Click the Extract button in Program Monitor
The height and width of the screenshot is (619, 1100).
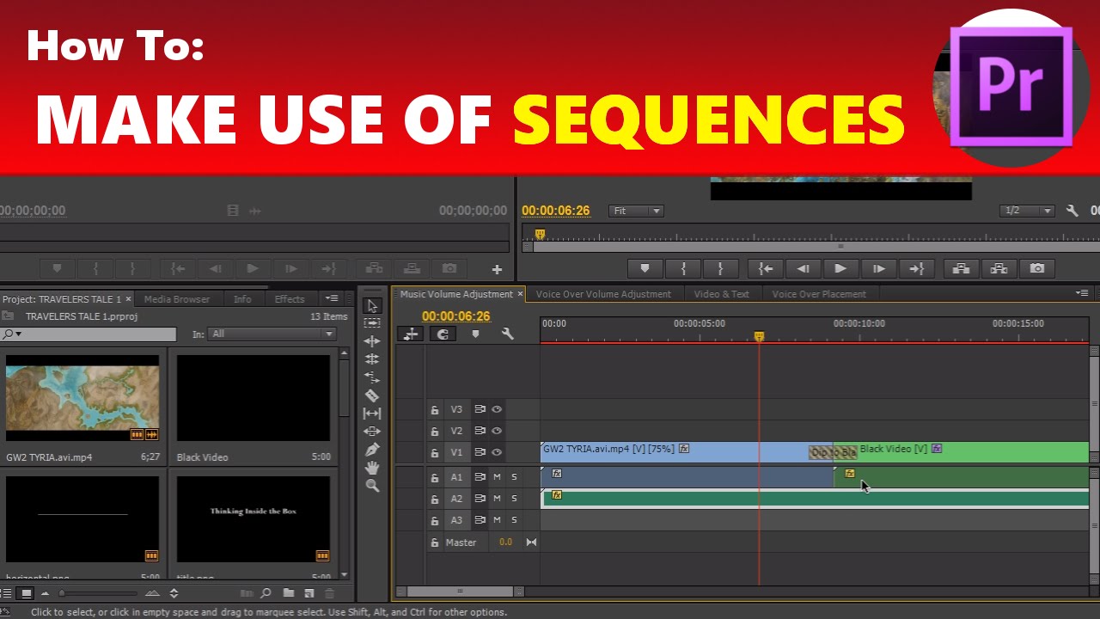pos(999,269)
